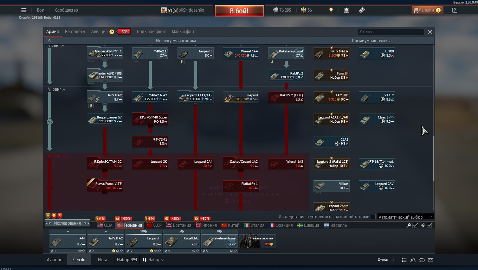This screenshot has height=270, width=478.
Task: Click the -50% tag above Япония flag
Action: 205,219
